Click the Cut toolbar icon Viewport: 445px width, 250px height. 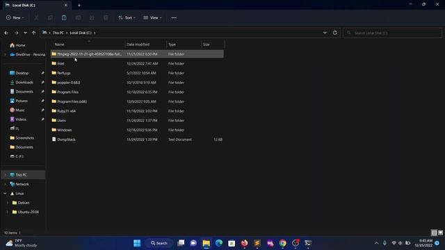coord(36,18)
